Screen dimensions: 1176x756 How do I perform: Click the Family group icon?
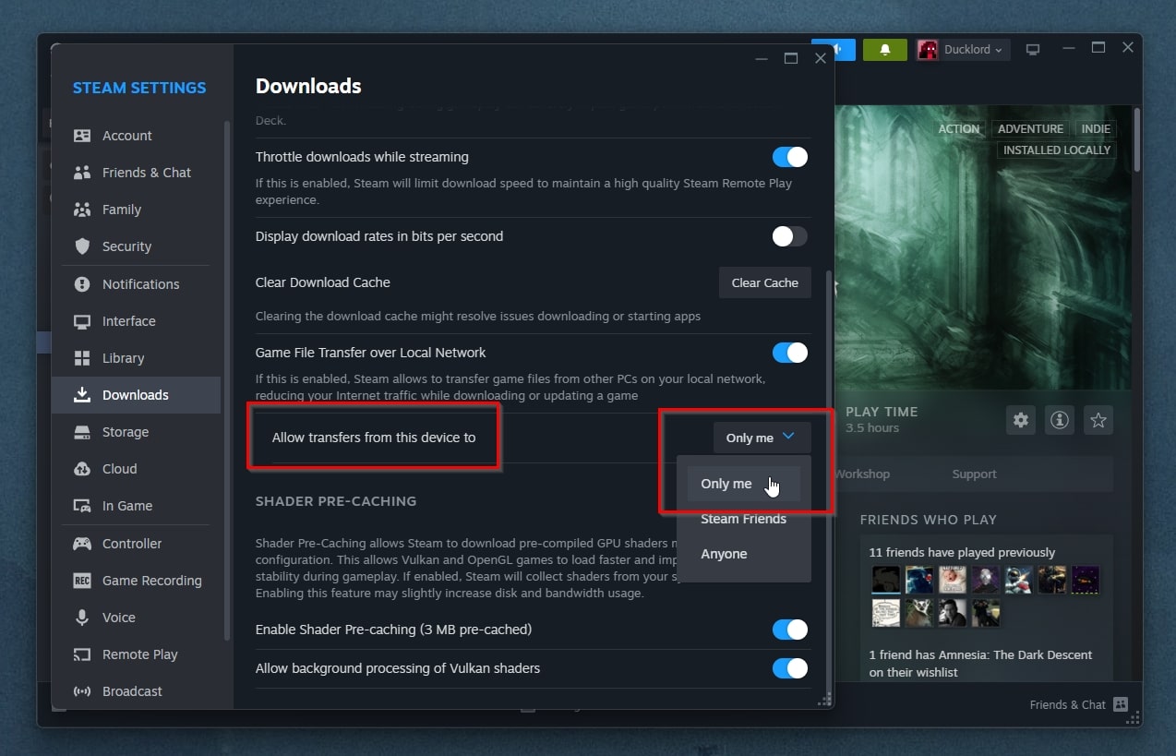(82, 210)
